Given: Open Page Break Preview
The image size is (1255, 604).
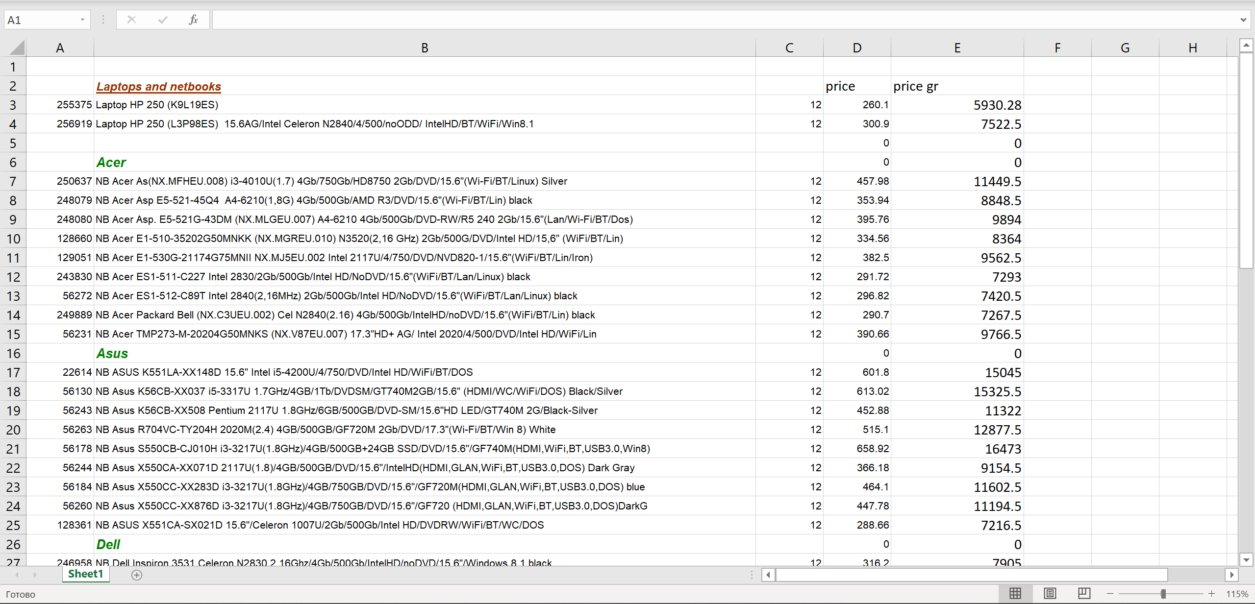Looking at the screenshot, I should tap(1084, 593).
